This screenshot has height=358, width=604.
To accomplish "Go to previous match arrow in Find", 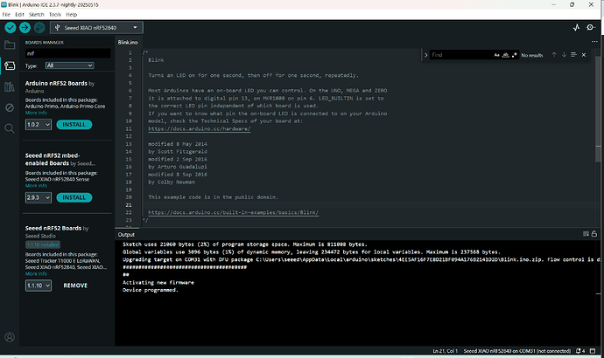I will (554, 55).
